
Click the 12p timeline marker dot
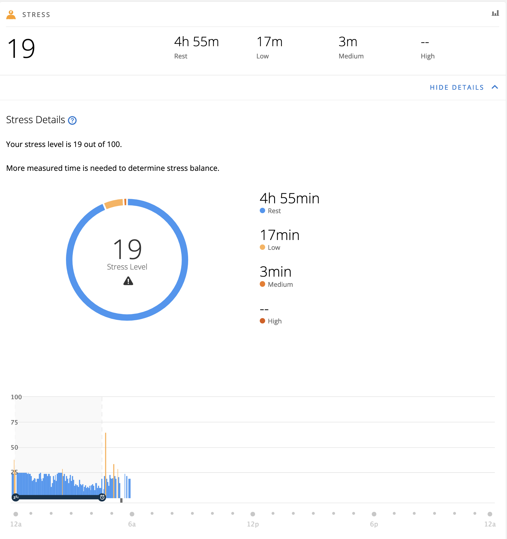click(x=253, y=514)
